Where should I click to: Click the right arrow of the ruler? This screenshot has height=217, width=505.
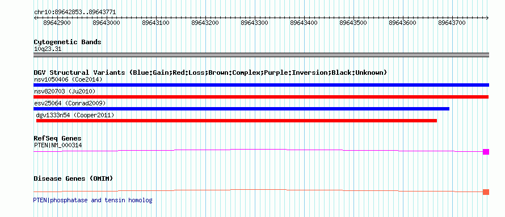tap(487, 18)
